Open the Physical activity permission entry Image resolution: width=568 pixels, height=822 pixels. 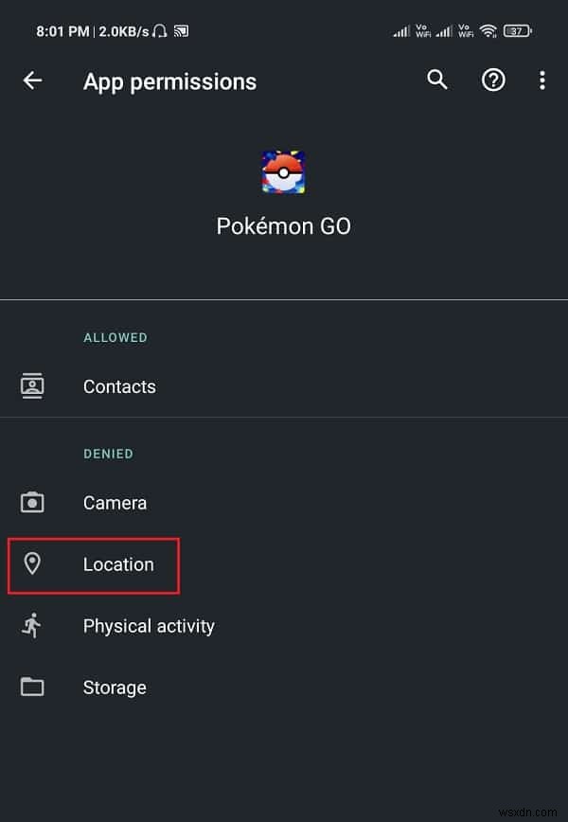(x=149, y=626)
